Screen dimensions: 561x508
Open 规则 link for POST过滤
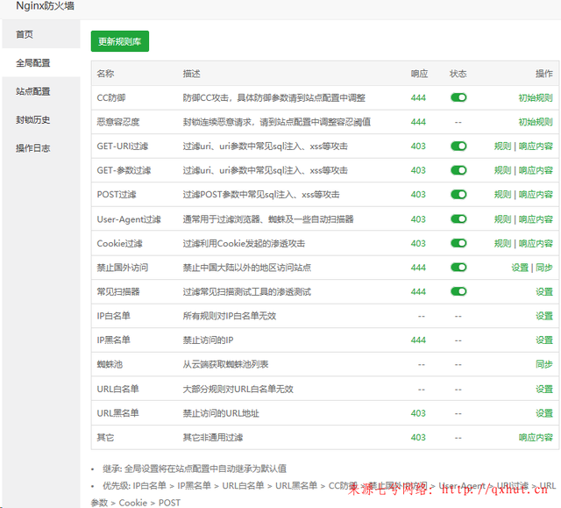502,195
